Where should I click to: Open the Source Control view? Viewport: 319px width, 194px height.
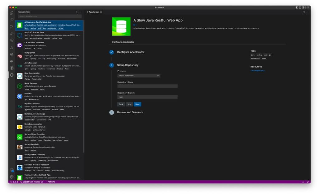(x=12, y=27)
